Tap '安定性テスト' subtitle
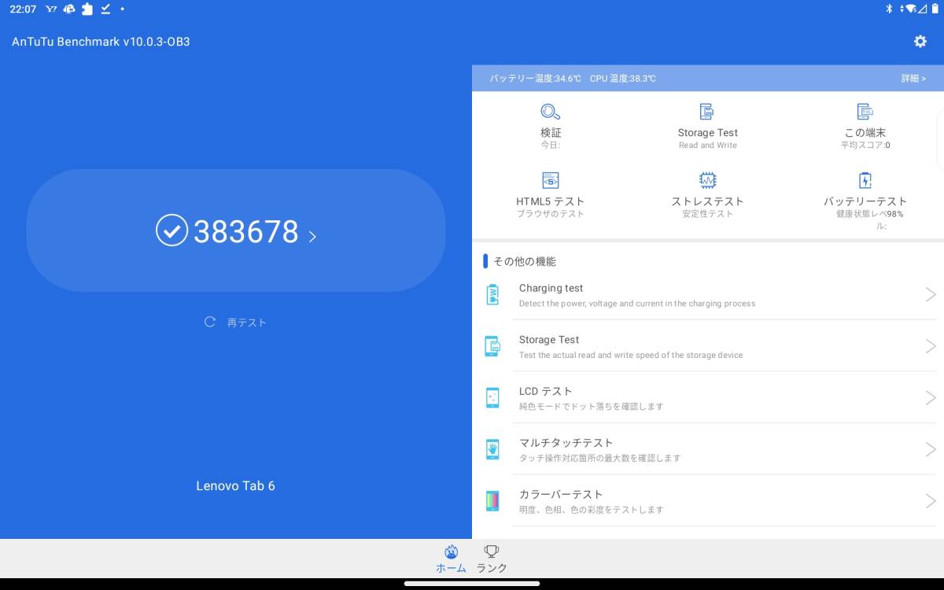Image resolution: width=944 pixels, height=590 pixels. [x=708, y=214]
